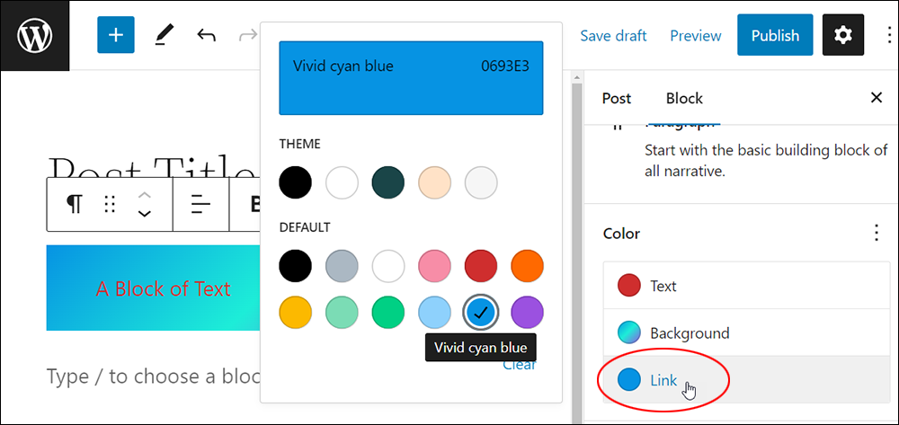This screenshot has width=899, height=425.
Task: Click the WordPress logo icon
Action: tap(35, 36)
